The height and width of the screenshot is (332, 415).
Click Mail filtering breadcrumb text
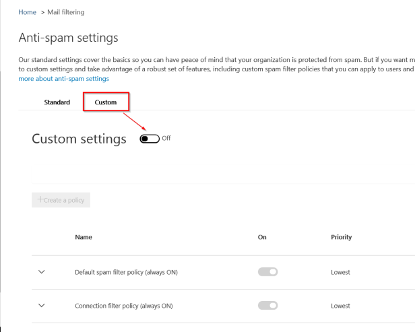66,12
